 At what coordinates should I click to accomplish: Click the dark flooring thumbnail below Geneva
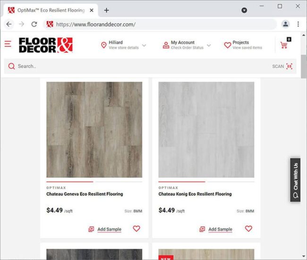(94, 254)
